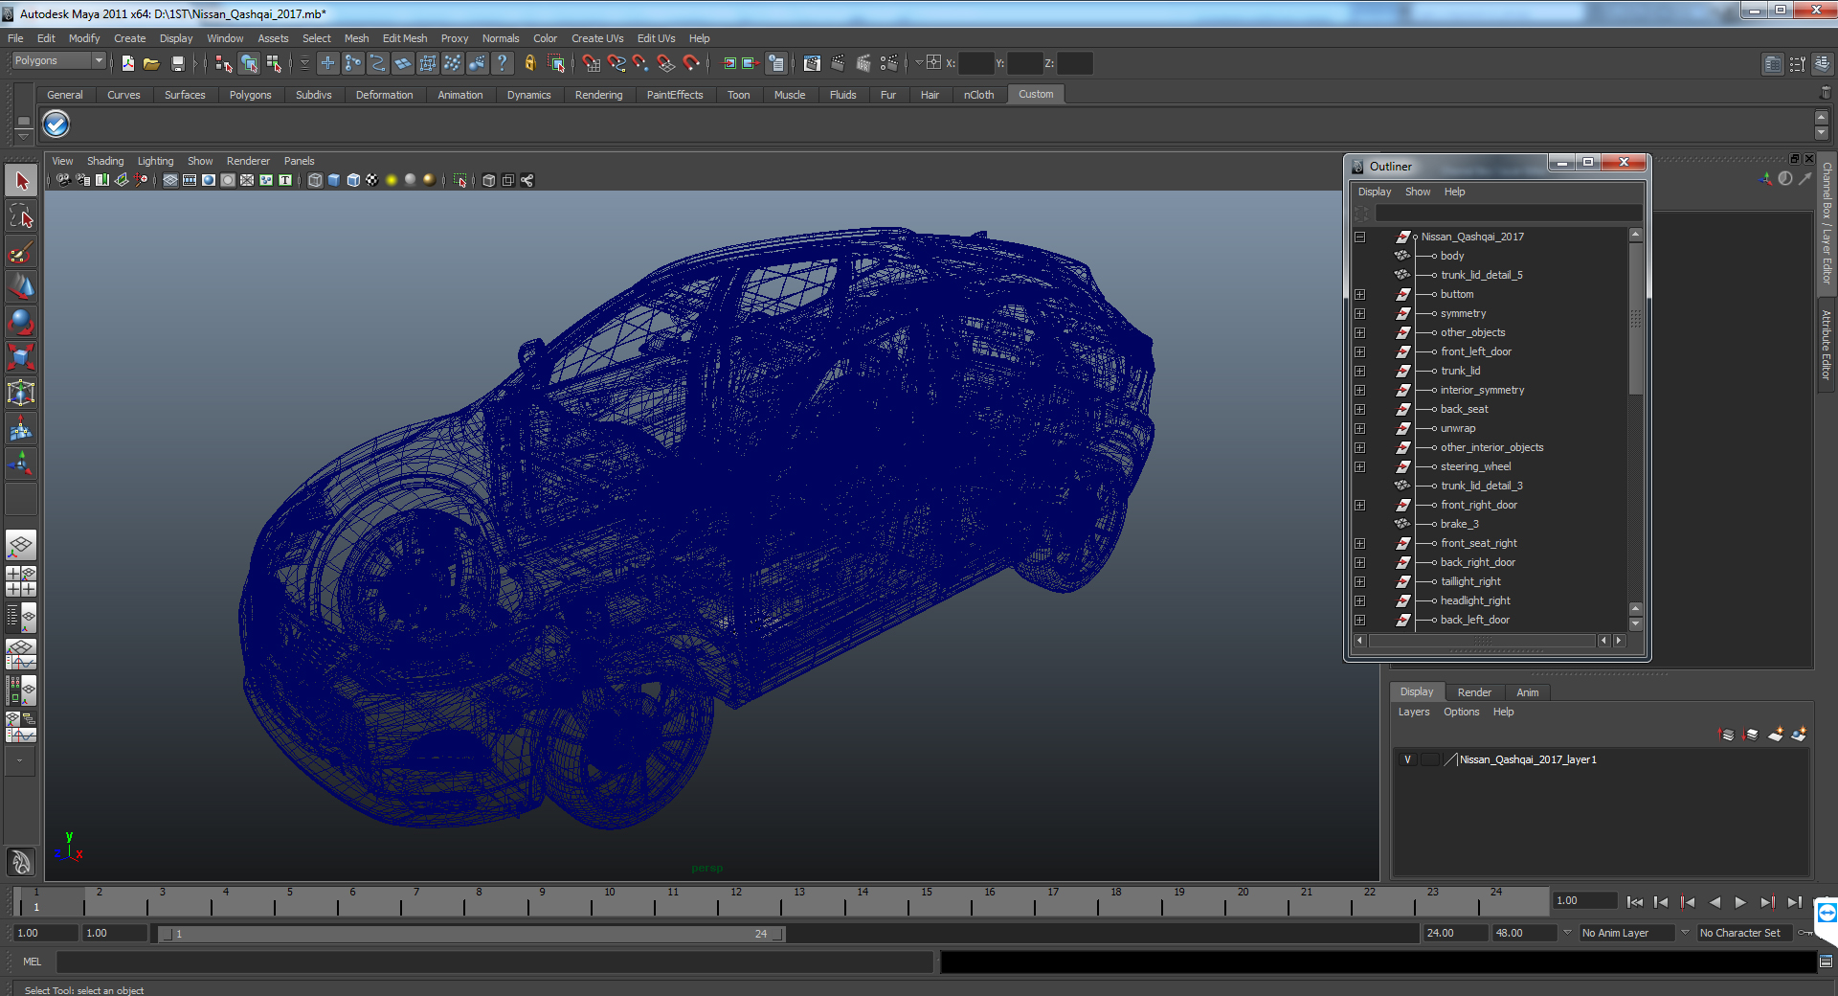Toggle wireframe on shaded viewport icon
This screenshot has width=1838, height=996.
pos(353,180)
